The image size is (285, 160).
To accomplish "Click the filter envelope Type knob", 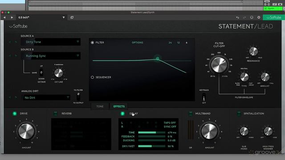I will (244, 77).
